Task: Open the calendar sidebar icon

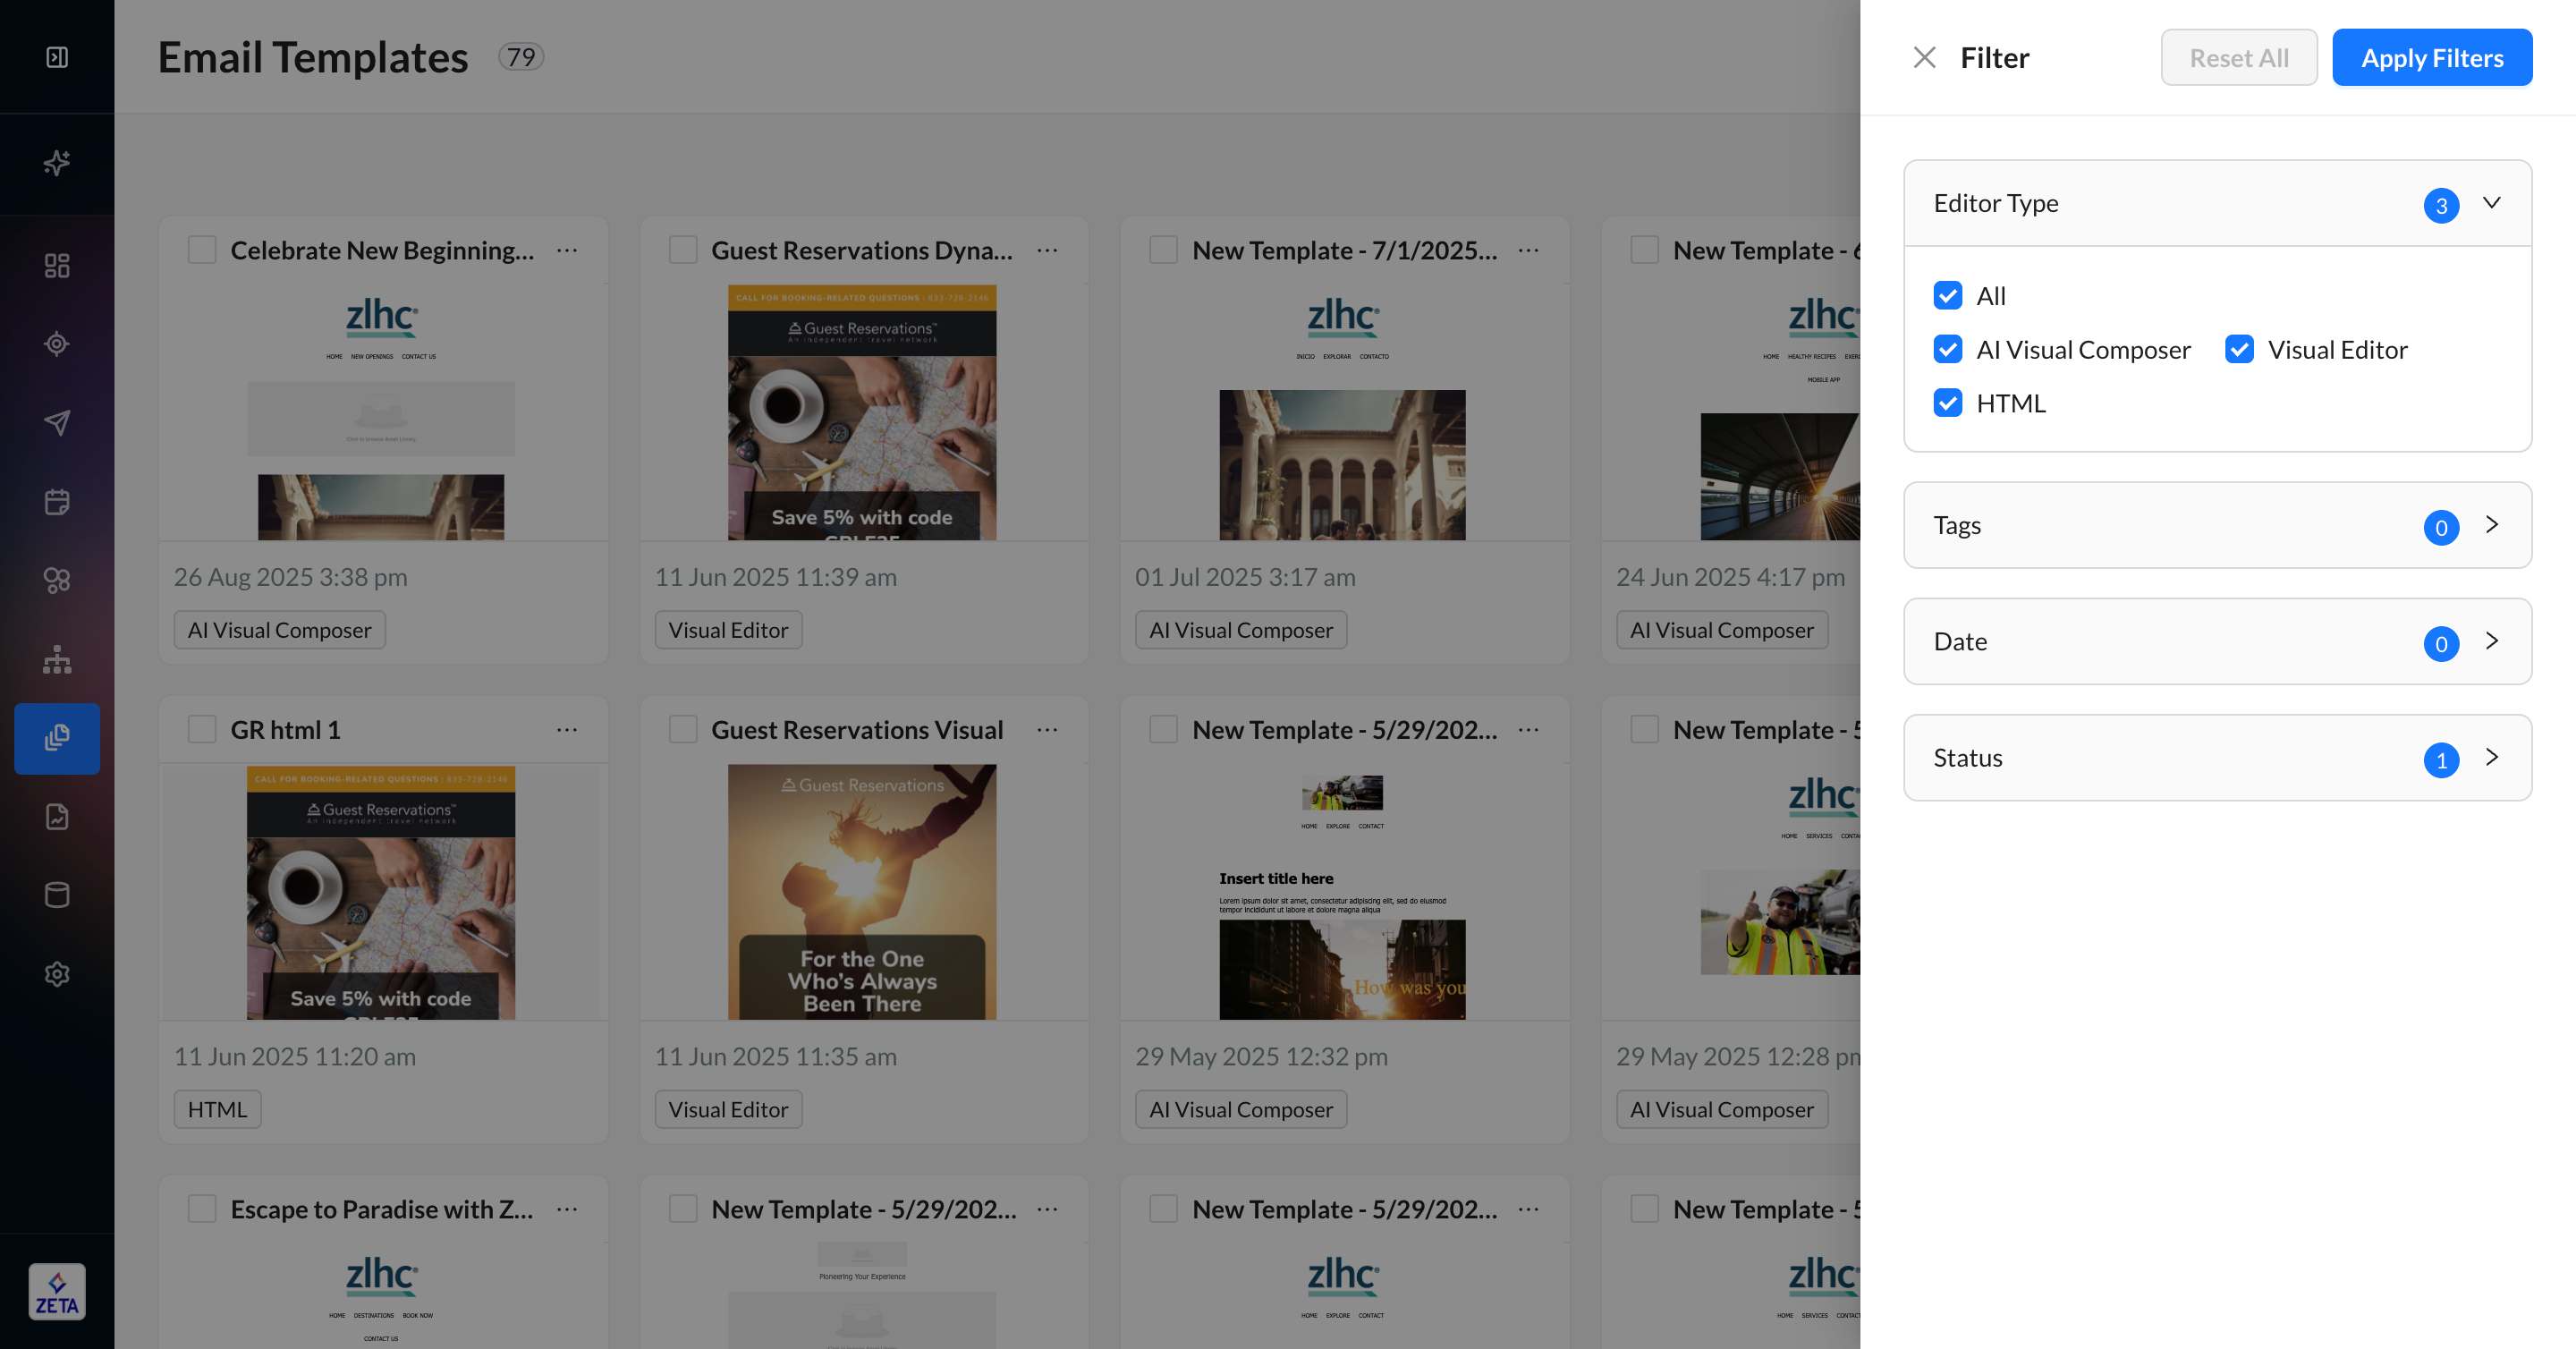Action: pyautogui.click(x=57, y=501)
